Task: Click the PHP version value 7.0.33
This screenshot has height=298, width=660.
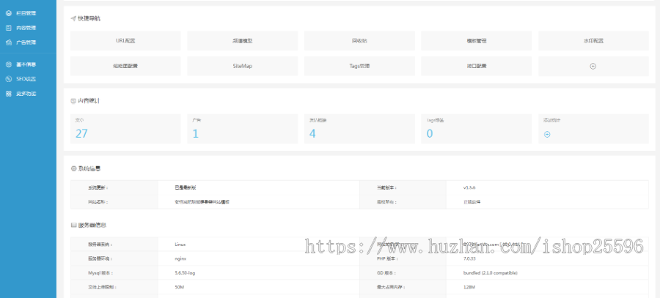Action: pyautogui.click(x=469, y=259)
